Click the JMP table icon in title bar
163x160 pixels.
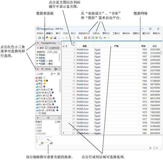click(38, 29)
